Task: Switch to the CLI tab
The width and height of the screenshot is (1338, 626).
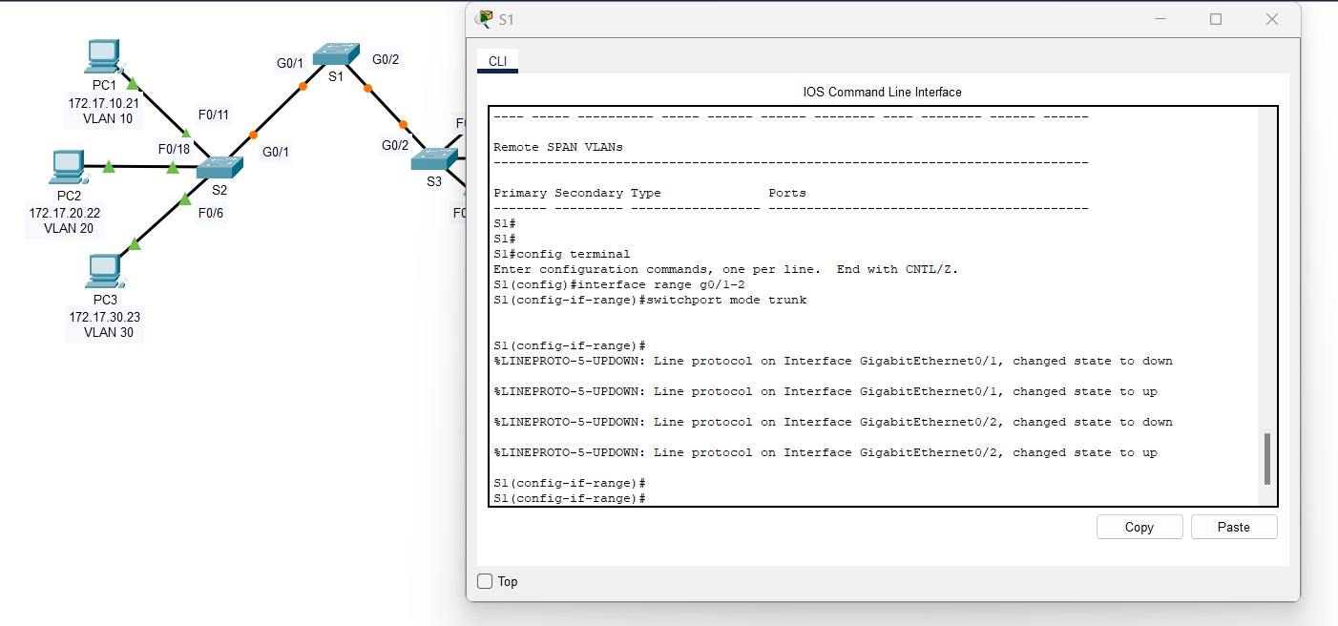Action: pyautogui.click(x=497, y=60)
